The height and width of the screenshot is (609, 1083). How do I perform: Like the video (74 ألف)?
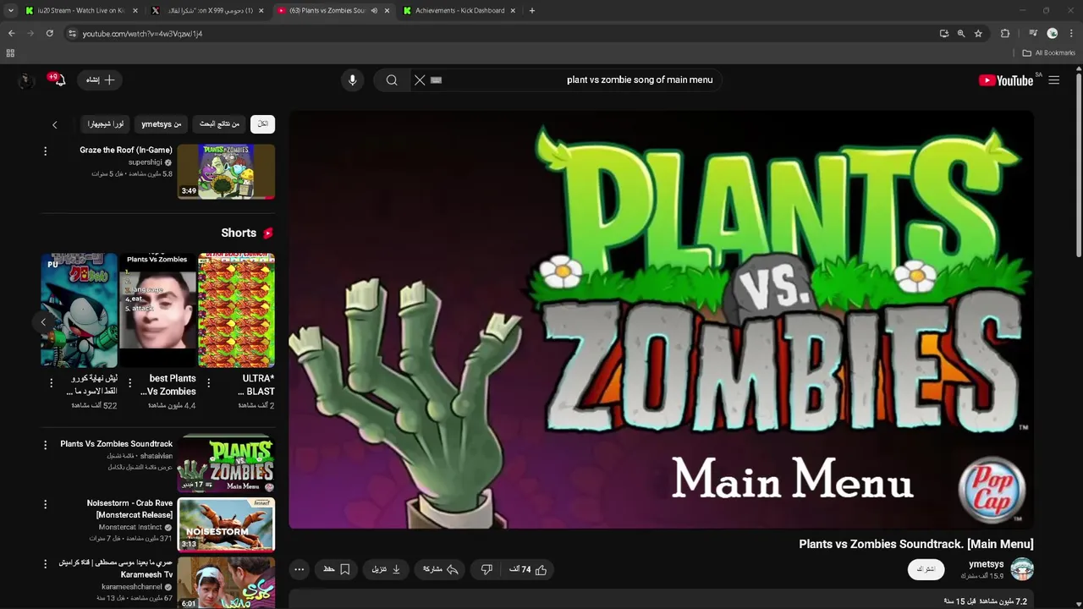tap(528, 570)
